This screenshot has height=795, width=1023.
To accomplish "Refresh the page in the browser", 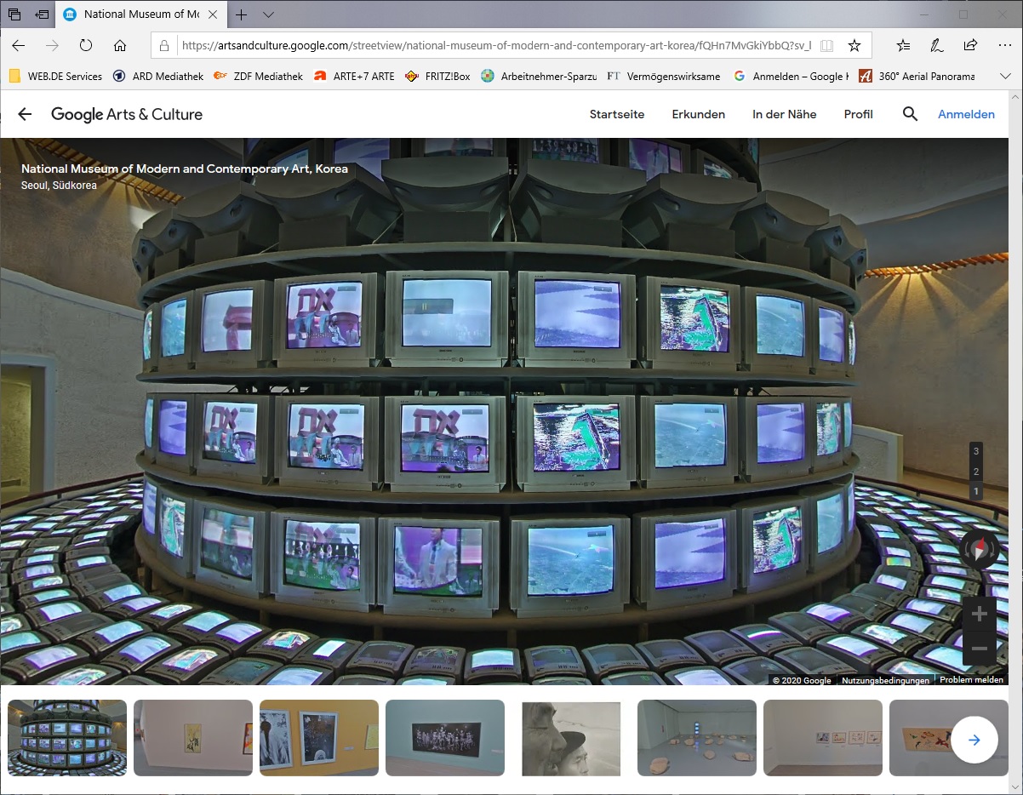I will coord(86,45).
